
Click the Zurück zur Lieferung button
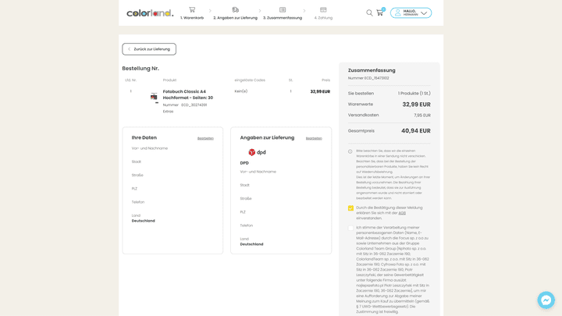coord(149,49)
